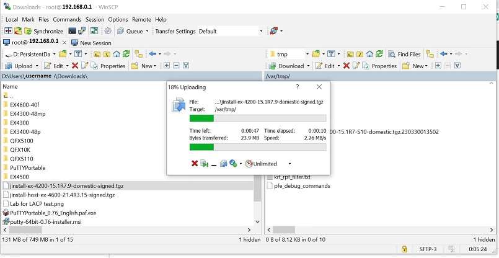Click remote Properties button
This screenshot has height=258, width=499.
coord(379,66)
